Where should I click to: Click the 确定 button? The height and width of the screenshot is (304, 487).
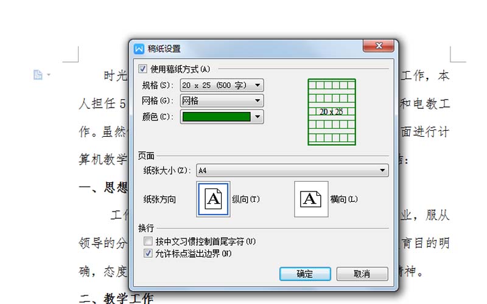pyautogui.click(x=305, y=274)
